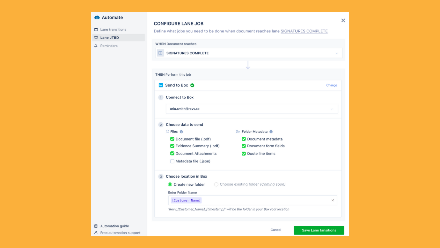This screenshot has height=248, width=440.
Task: Click the Automate robot icon
Action: 97,17
